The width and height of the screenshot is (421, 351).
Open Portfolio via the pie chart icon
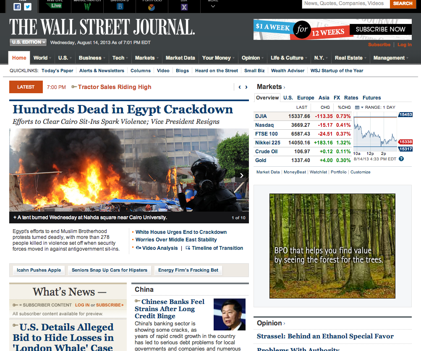152,6
